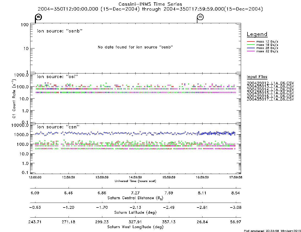The width and height of the screenshot is (301, 232).
Task: Click the marker flag labeled 25
Action: 200,17
